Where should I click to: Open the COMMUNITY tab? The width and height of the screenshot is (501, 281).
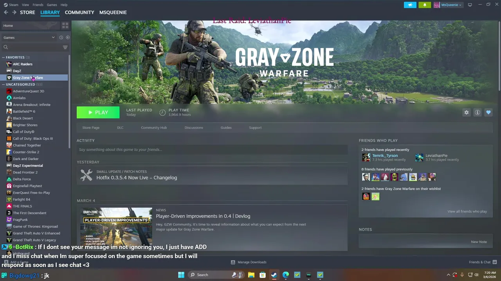click(x=79, y=12)
